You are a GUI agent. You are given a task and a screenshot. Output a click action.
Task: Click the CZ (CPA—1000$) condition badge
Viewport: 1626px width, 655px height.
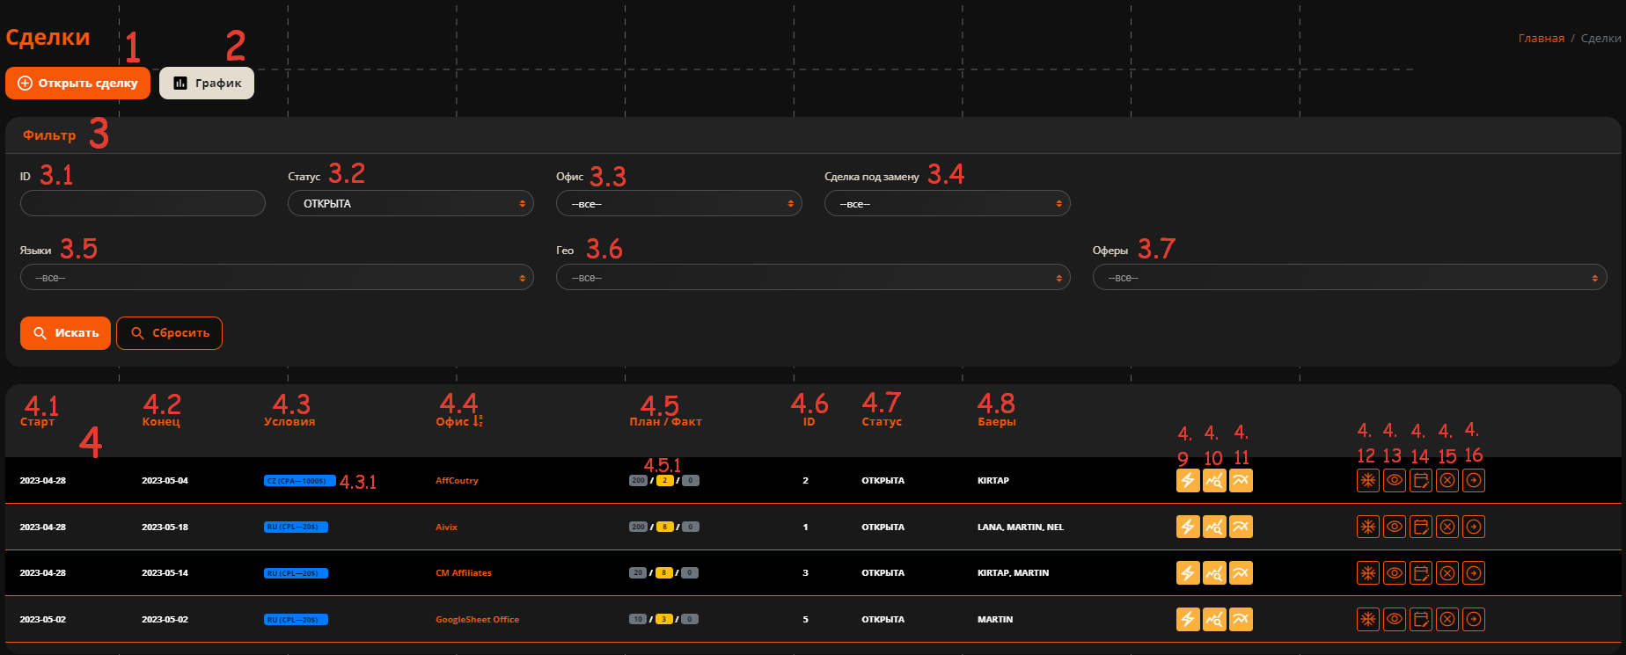point(299,480)
